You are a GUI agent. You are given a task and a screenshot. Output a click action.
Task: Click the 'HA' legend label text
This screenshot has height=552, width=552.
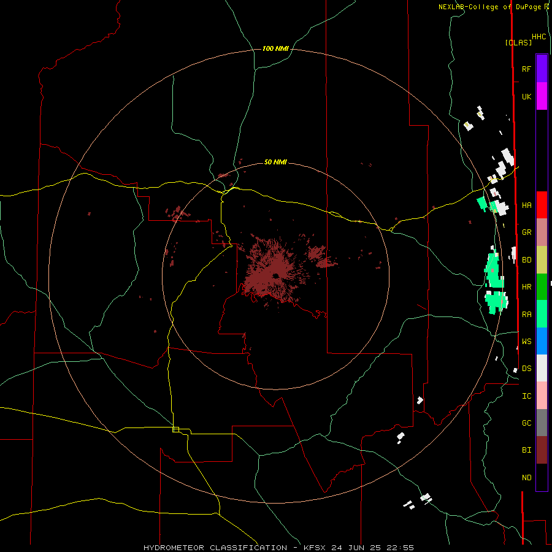526,205
